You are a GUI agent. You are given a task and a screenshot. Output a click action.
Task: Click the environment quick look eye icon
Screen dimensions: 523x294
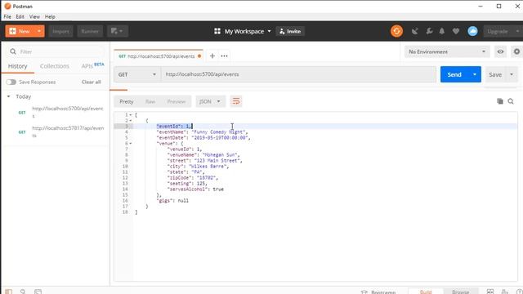[500, 51]
